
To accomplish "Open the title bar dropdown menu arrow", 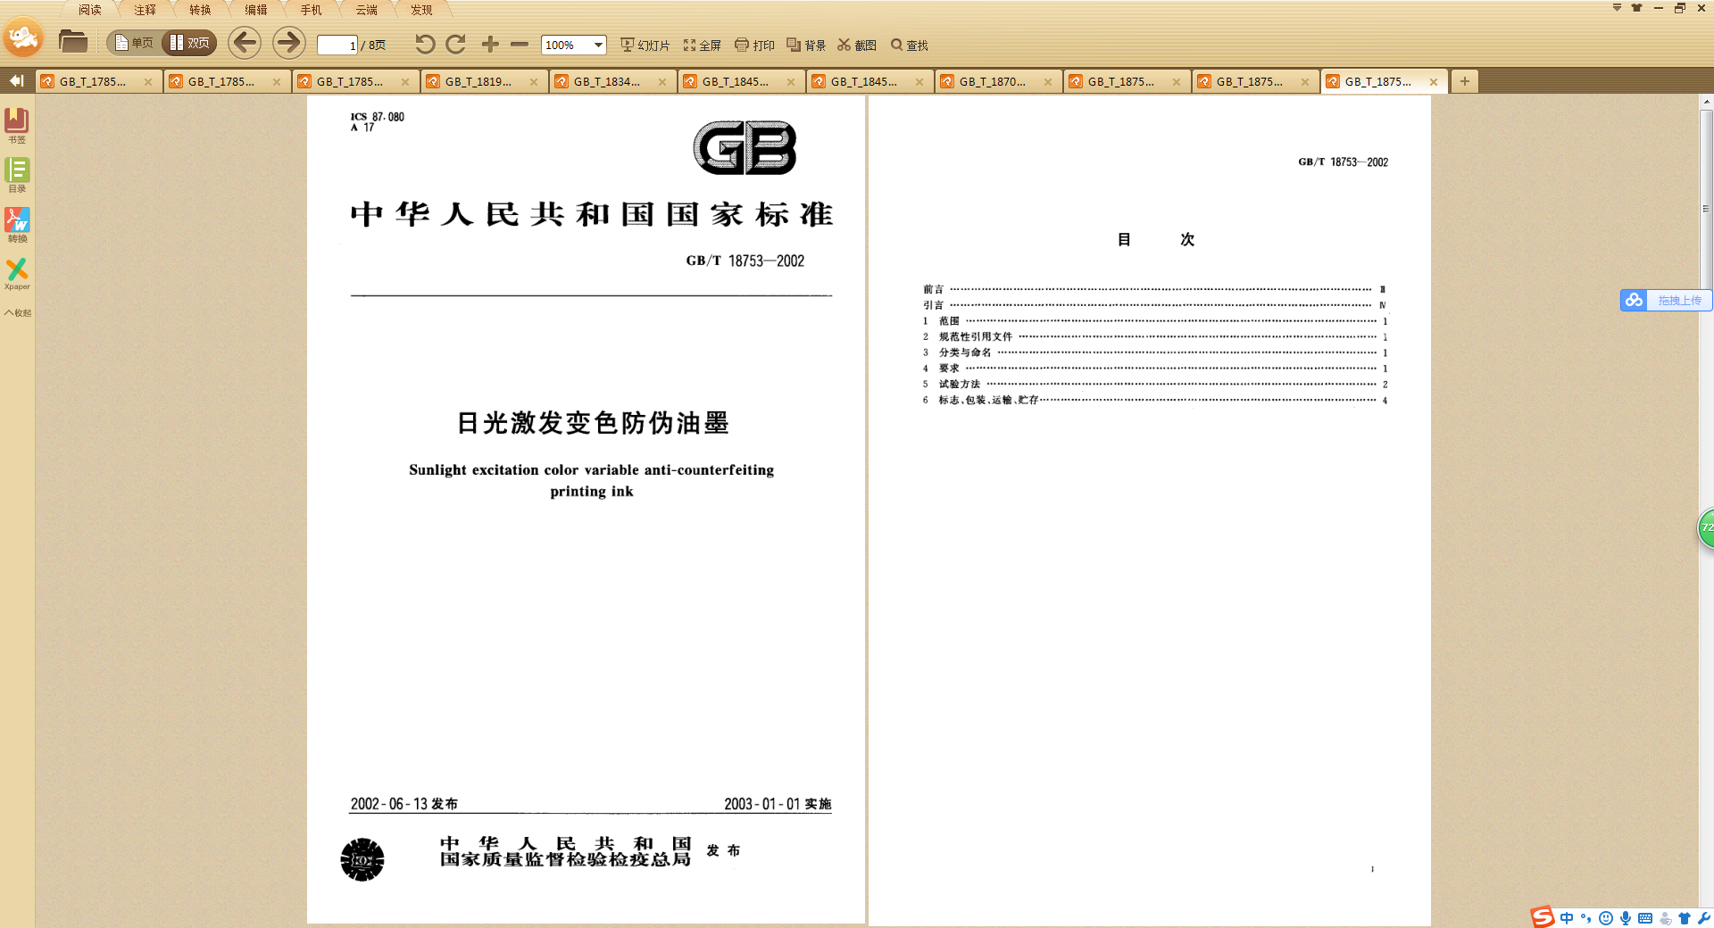I will pos(1617,8).
